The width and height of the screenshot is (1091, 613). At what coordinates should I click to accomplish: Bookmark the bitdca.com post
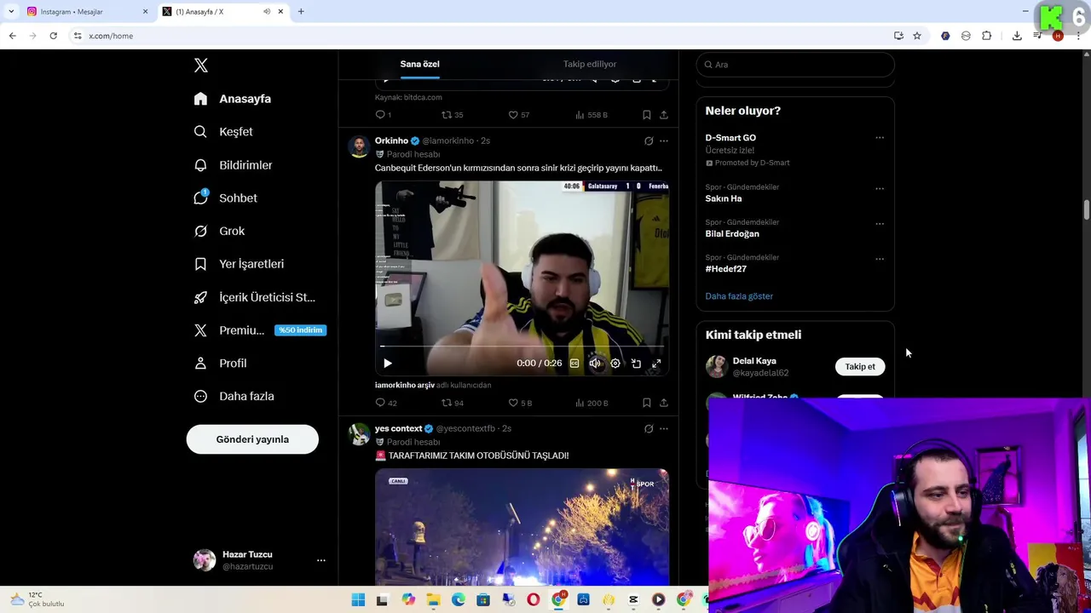tap(647, 115)
